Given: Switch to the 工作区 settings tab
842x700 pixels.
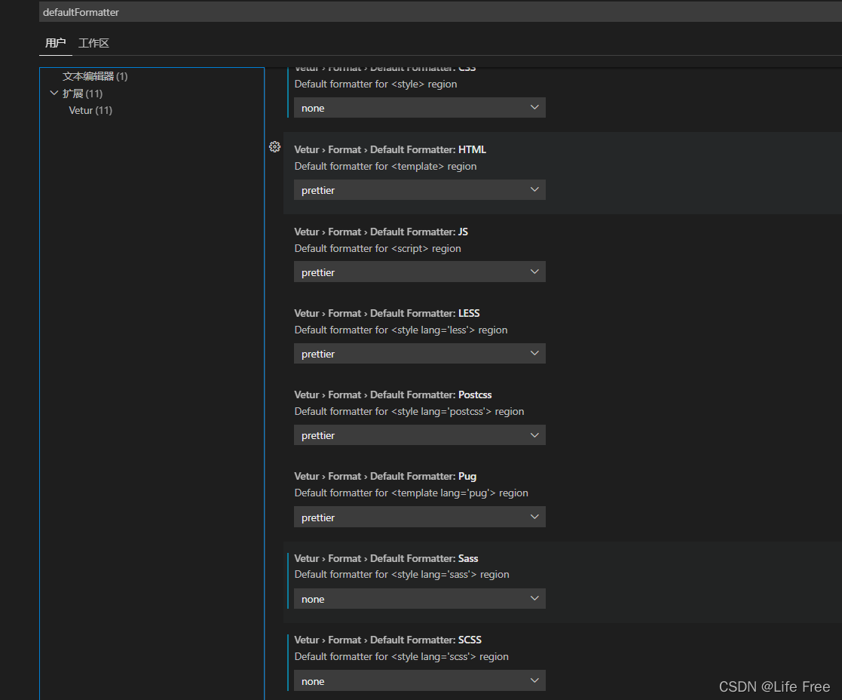Looking at the screenshot, I should pyautogui.click(x=93, y=43).
